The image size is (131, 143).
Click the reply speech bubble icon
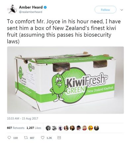(x=10, y=138)
